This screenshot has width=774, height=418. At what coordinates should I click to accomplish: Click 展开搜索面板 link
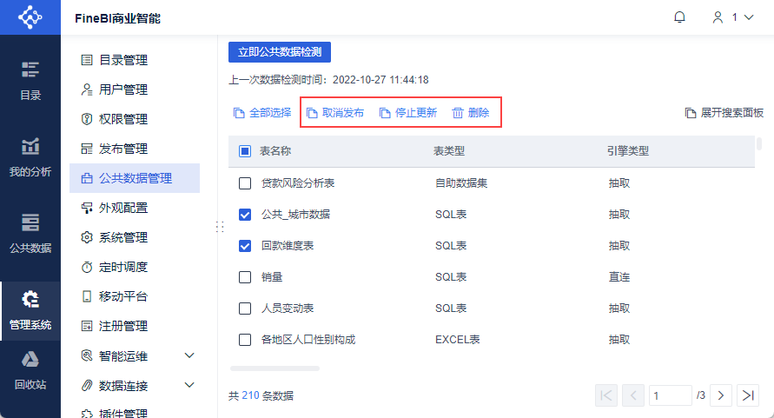[x=724, y=113]
